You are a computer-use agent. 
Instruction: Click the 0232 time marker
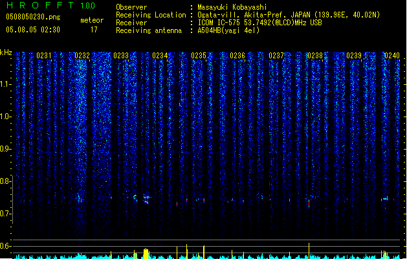82,56
